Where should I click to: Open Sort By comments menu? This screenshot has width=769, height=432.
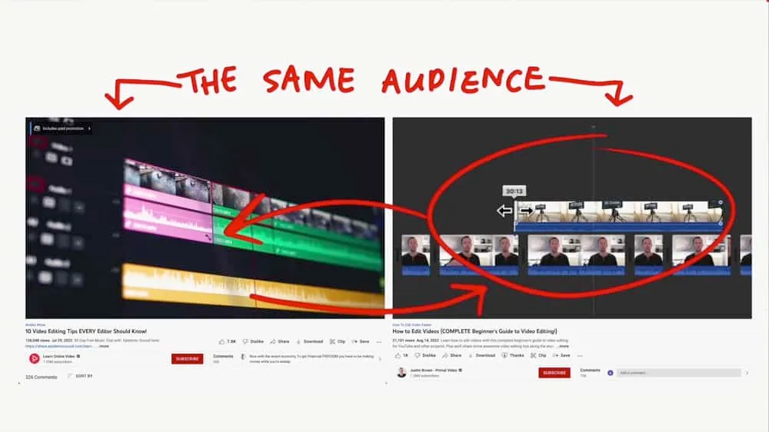80,376
